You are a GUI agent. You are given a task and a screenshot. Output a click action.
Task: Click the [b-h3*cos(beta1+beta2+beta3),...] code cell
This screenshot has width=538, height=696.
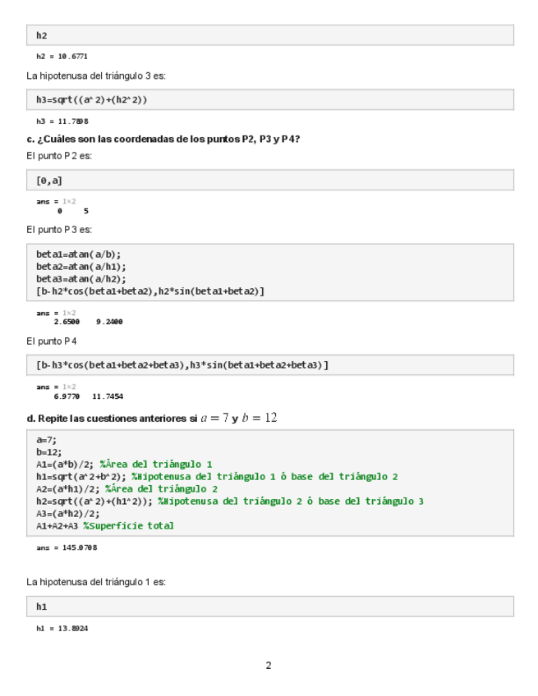click(269, 364)
